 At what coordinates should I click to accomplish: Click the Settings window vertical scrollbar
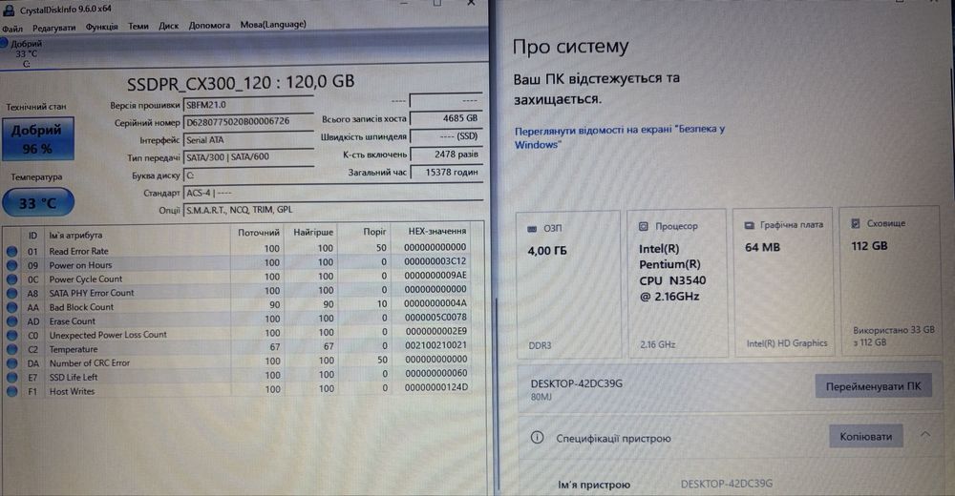click(x=499, y=393)
